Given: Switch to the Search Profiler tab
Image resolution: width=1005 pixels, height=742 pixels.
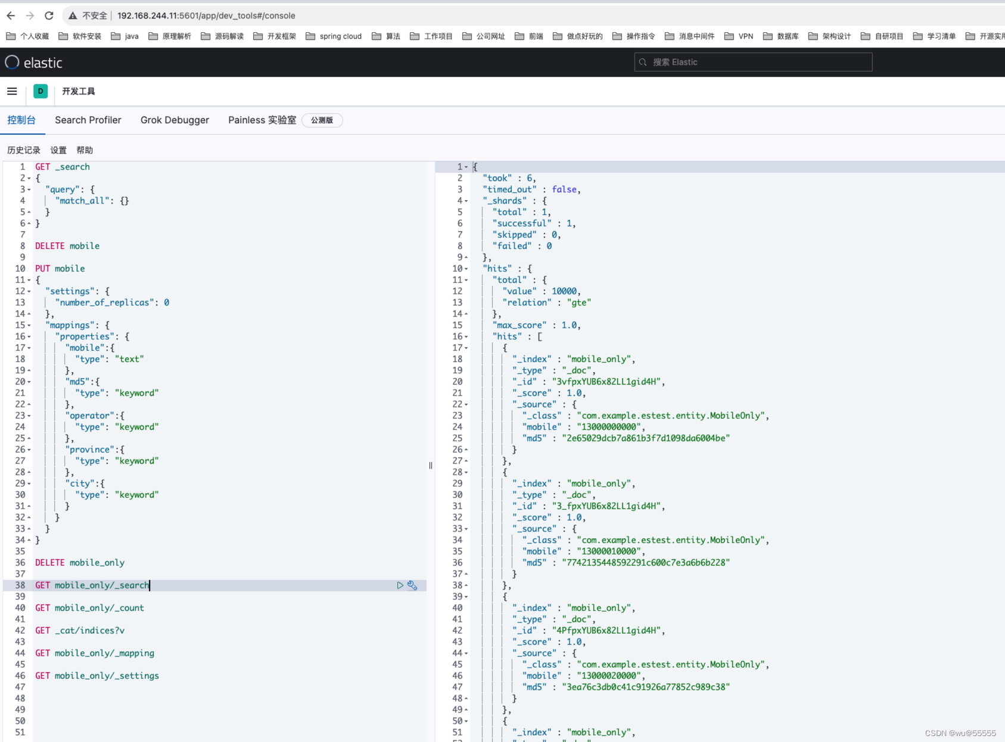Looking at the screenshot, I should [88, 120].
